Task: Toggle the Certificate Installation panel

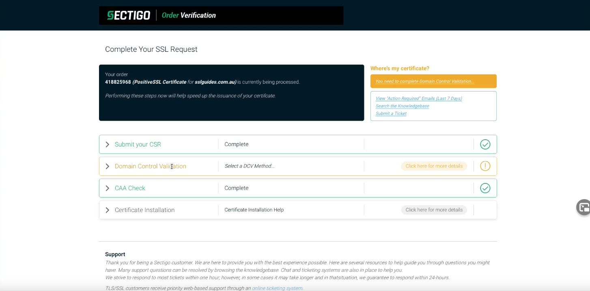Action: (x=144, y=210)
